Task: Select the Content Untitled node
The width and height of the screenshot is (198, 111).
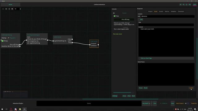Action: click(x=94, y=44)
